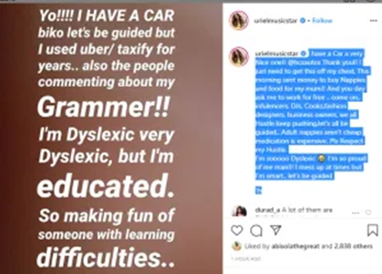
Task: Like the post with the heart icon
Action: click(237, 230)
